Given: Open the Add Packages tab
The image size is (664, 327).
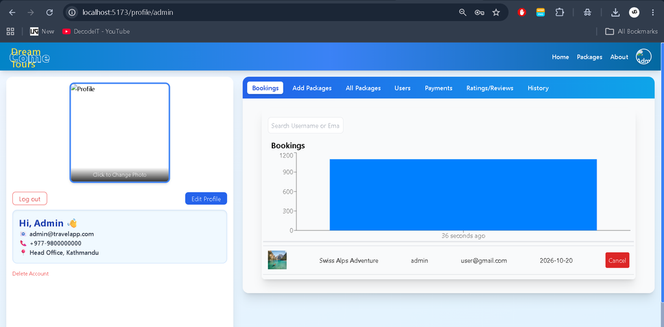Looking at the screenshot, I should pos(312,88).
